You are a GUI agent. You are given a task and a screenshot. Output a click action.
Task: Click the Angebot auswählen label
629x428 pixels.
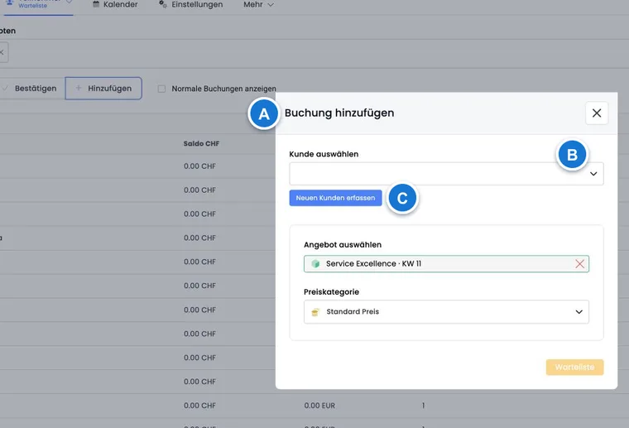(343, 245)
